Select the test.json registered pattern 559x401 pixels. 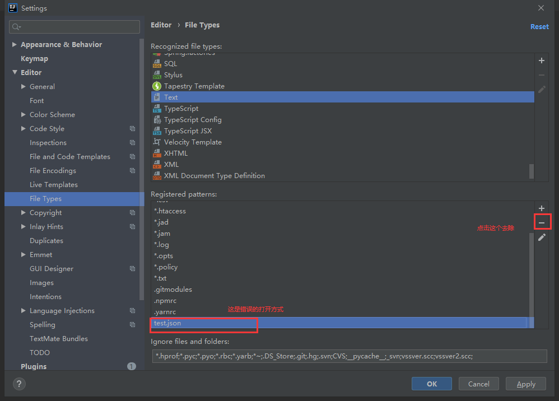[x=343, y=323]
